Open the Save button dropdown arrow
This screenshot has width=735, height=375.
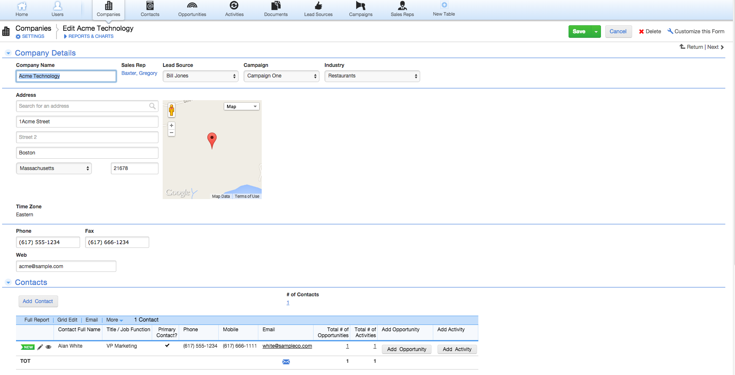point(596,32)
